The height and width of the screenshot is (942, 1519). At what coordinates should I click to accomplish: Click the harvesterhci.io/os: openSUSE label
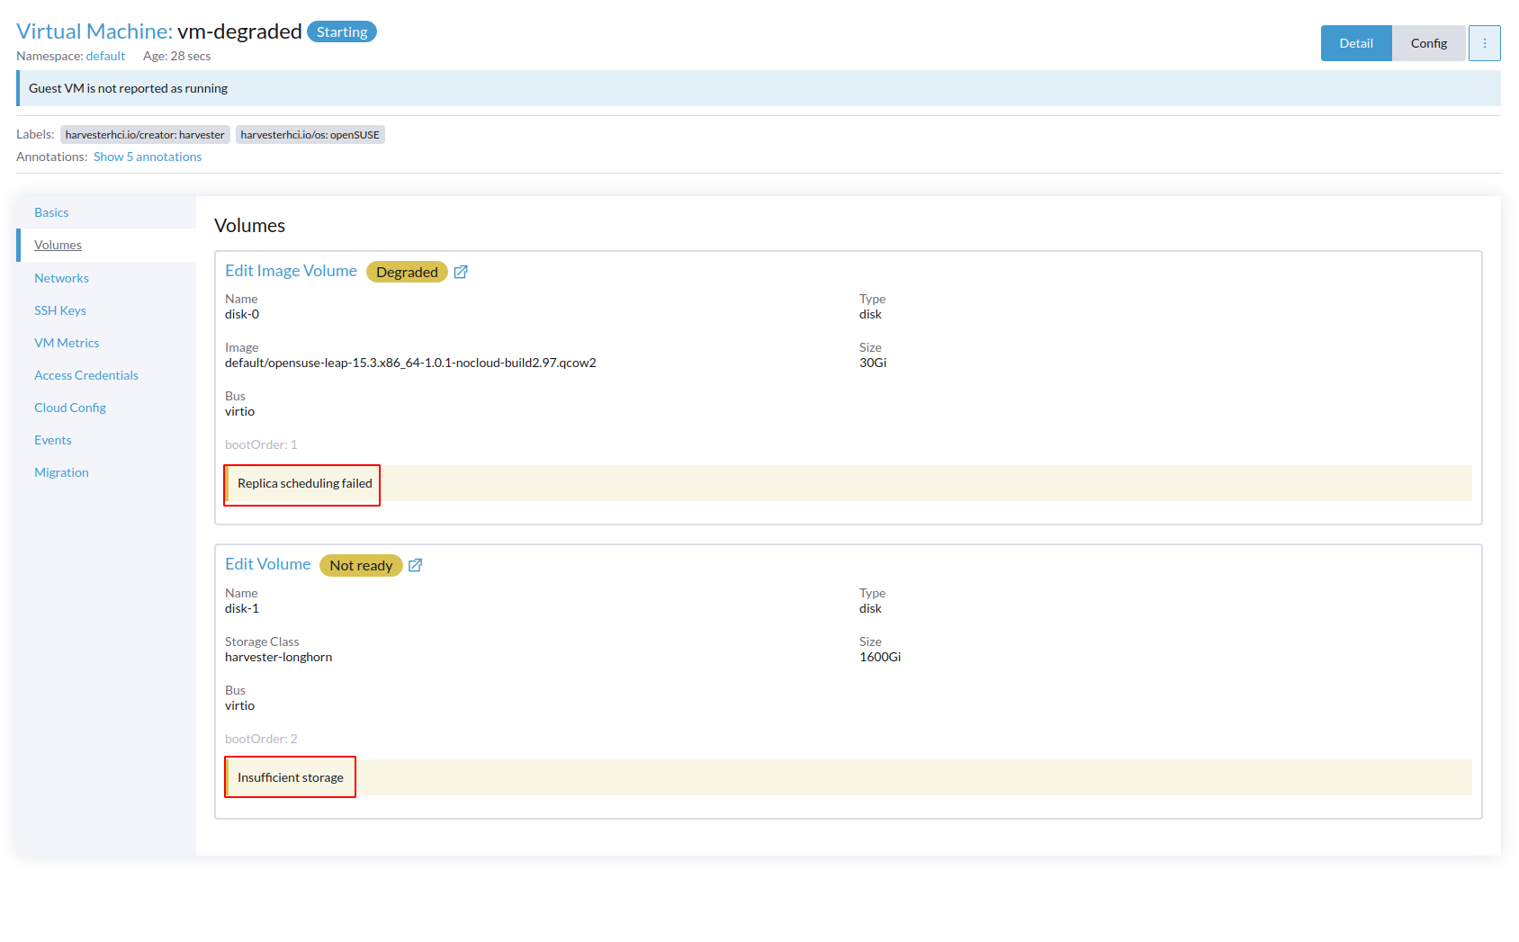coord(310,135)
